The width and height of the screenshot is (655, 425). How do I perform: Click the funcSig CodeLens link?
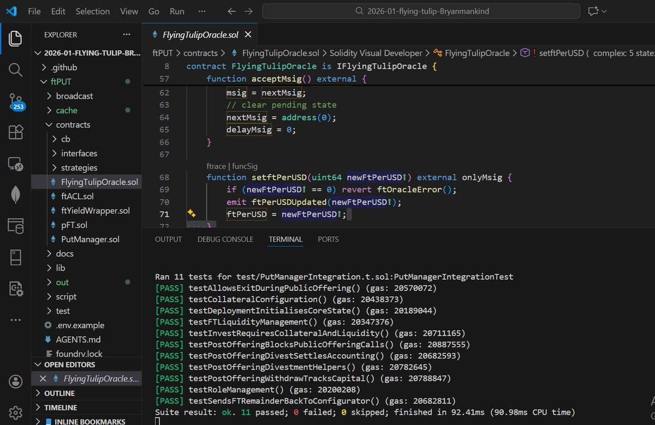click(245, 166)
